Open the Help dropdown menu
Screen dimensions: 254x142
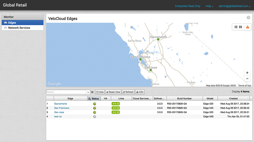(209, 6)
